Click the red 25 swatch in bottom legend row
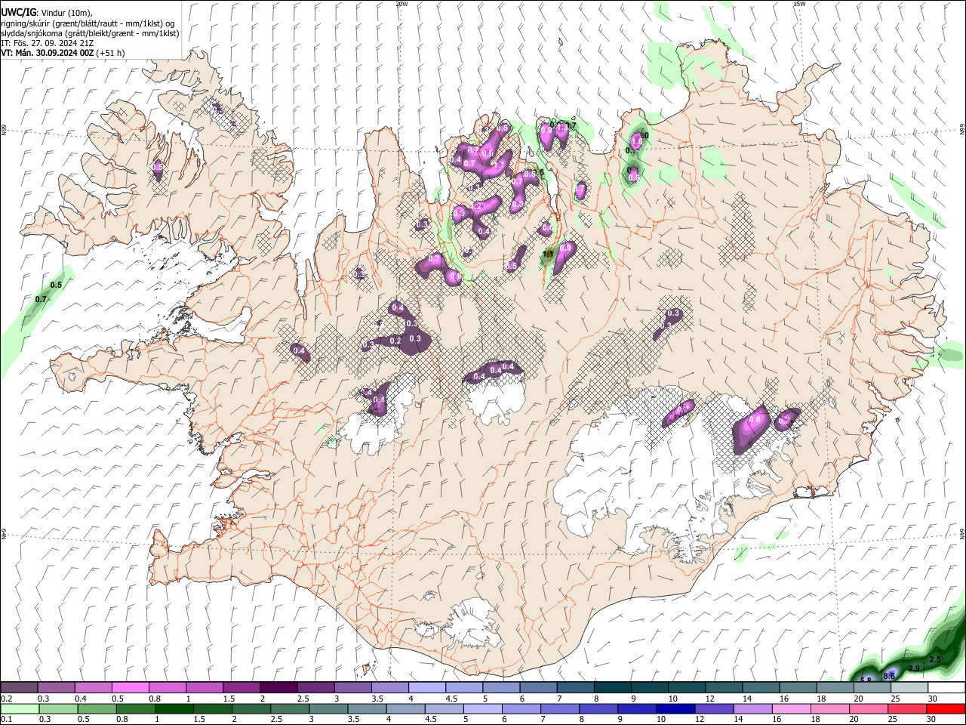 coord(908,708)
